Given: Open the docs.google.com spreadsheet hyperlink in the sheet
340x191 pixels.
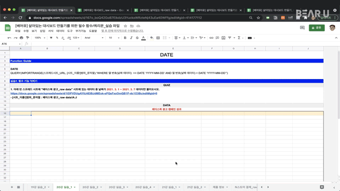Looking at the screenshot, I should (84, 93).
